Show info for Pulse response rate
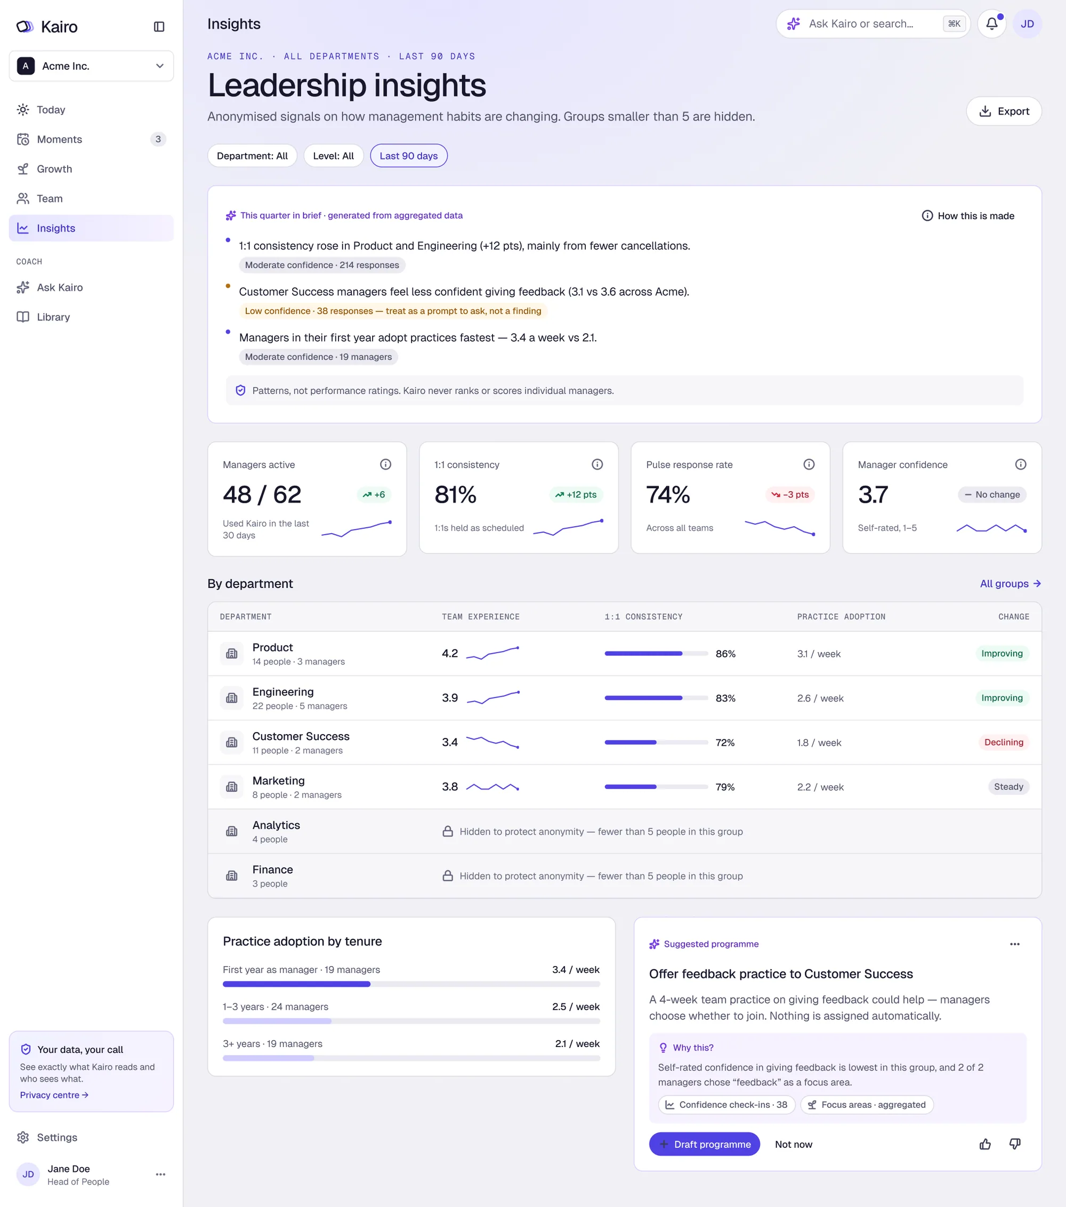Image resolution: width=1066 pixels, height=1207 pixels. click(809, 464)
